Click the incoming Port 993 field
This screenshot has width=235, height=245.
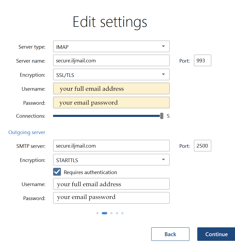202,61
